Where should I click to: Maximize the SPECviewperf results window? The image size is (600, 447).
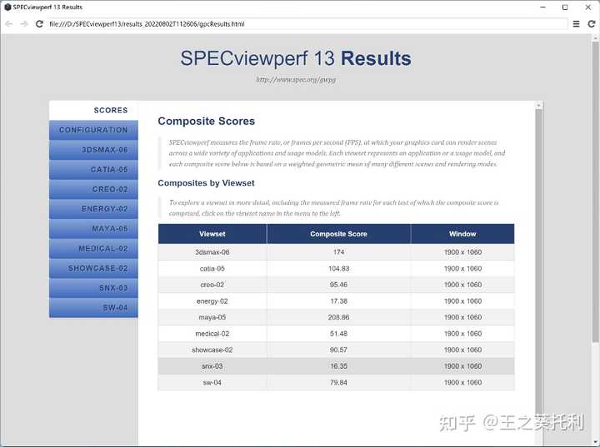pyautogui.click(x=565, y=7)
